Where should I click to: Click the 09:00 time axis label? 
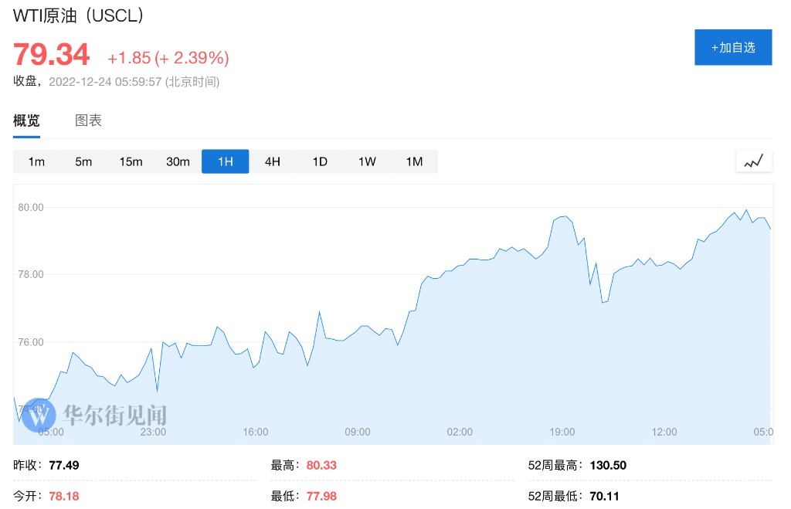(358, 432)
